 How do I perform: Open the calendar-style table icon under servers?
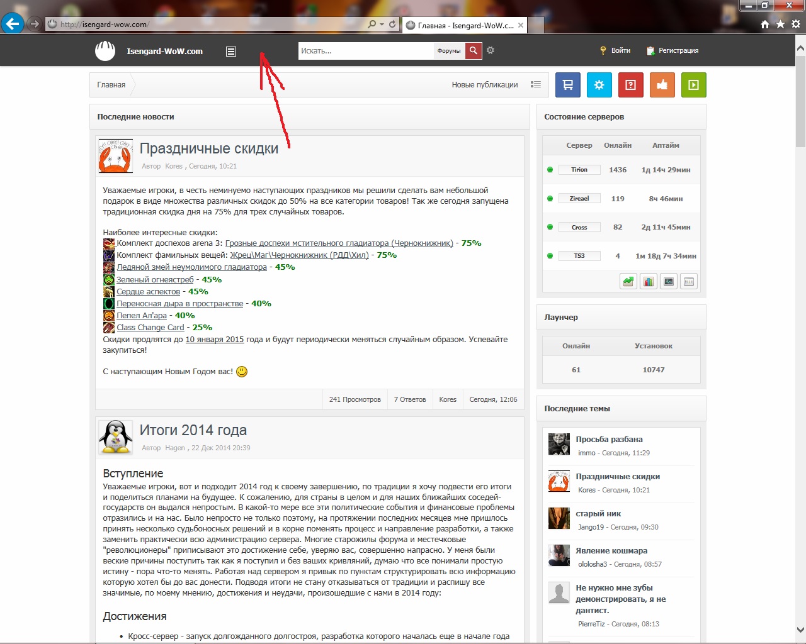pyautogui.click(x=689, y=282)
